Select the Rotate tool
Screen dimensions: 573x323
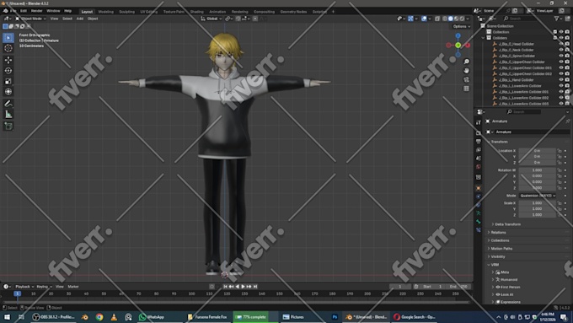click(8, 71)
